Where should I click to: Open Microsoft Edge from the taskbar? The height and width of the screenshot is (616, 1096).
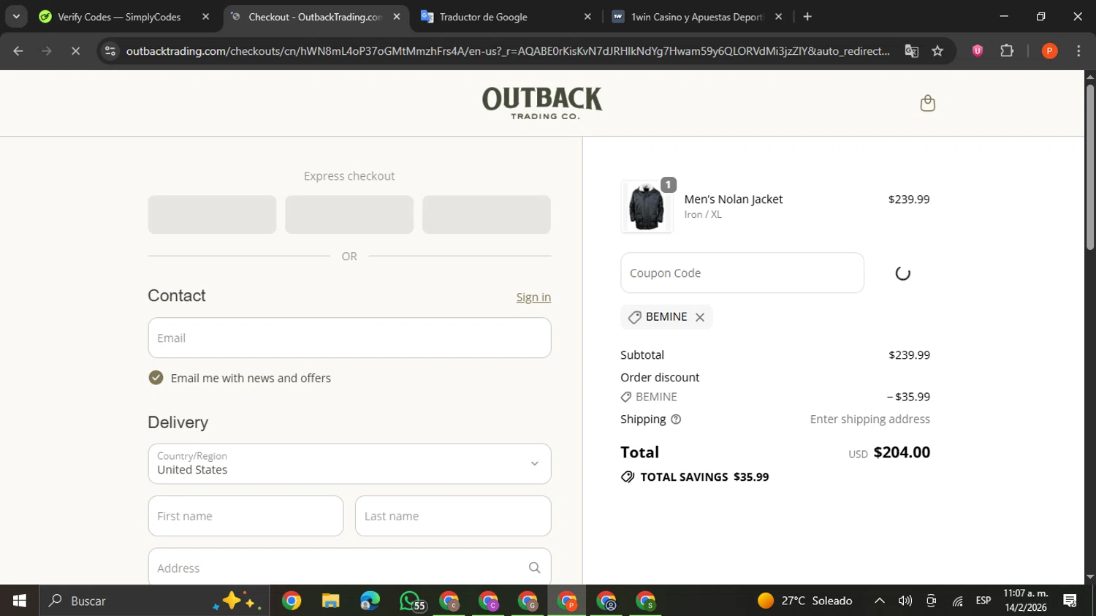click(x=370, y=601)
